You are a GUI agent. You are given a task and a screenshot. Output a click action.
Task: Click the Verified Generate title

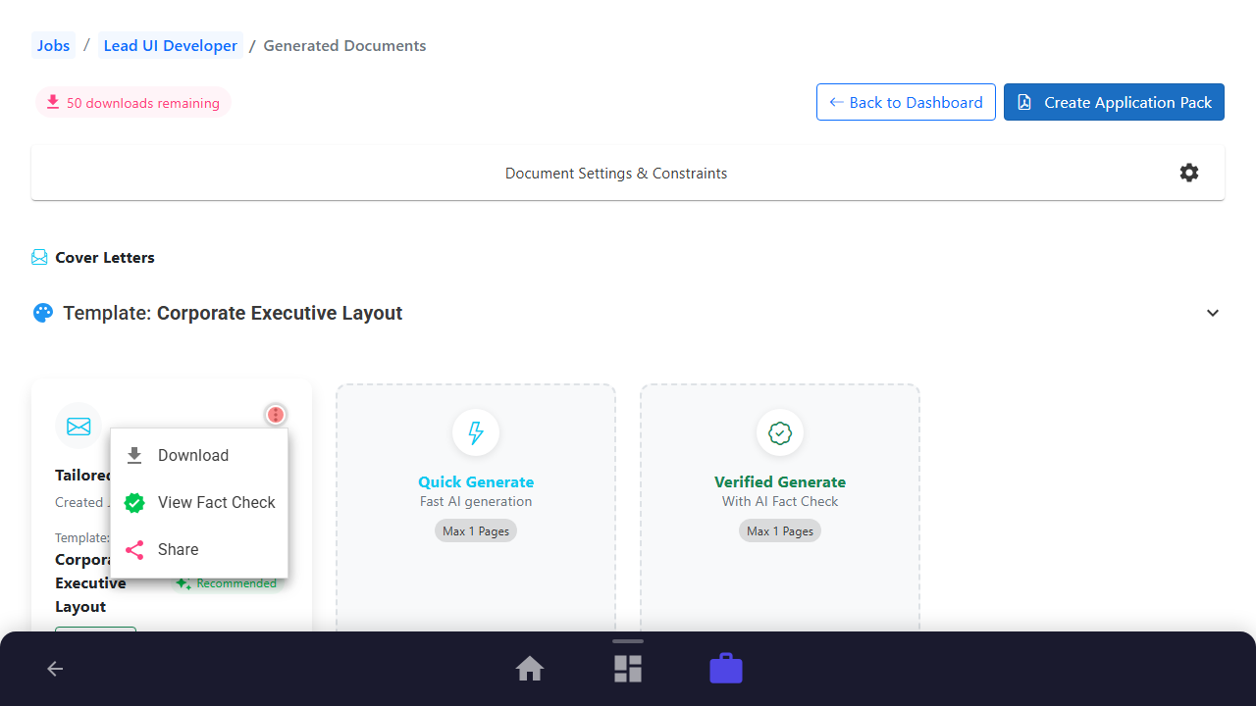(780, 481)
